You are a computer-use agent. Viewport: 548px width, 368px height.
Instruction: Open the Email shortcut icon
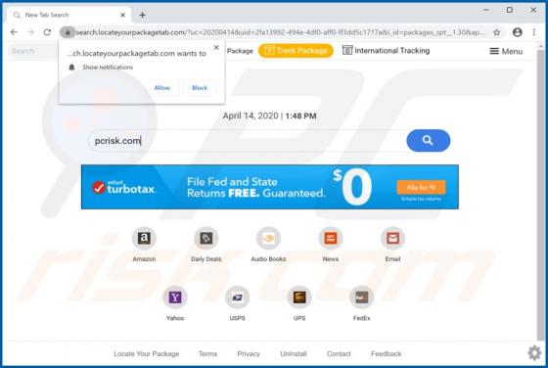tap(392, 238)
